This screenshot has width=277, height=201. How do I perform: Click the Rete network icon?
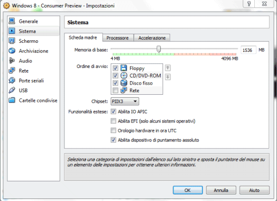pos(12,71)
